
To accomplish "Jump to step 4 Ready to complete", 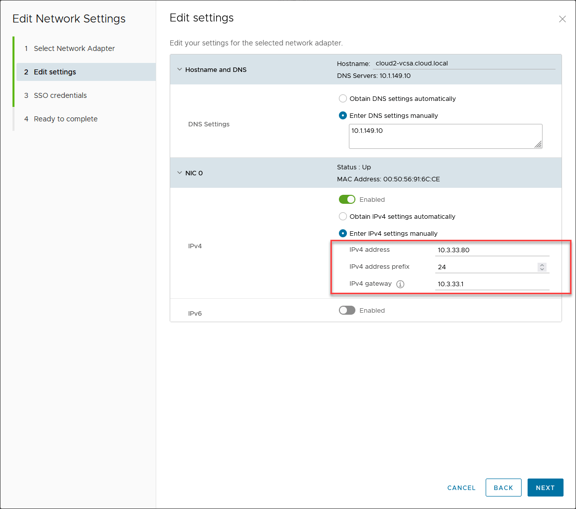I will 65,119.
